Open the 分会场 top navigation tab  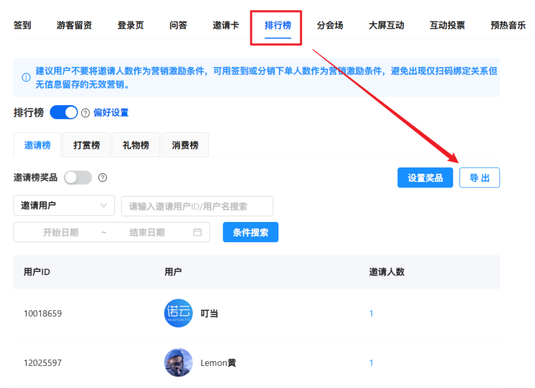(330, 25)
